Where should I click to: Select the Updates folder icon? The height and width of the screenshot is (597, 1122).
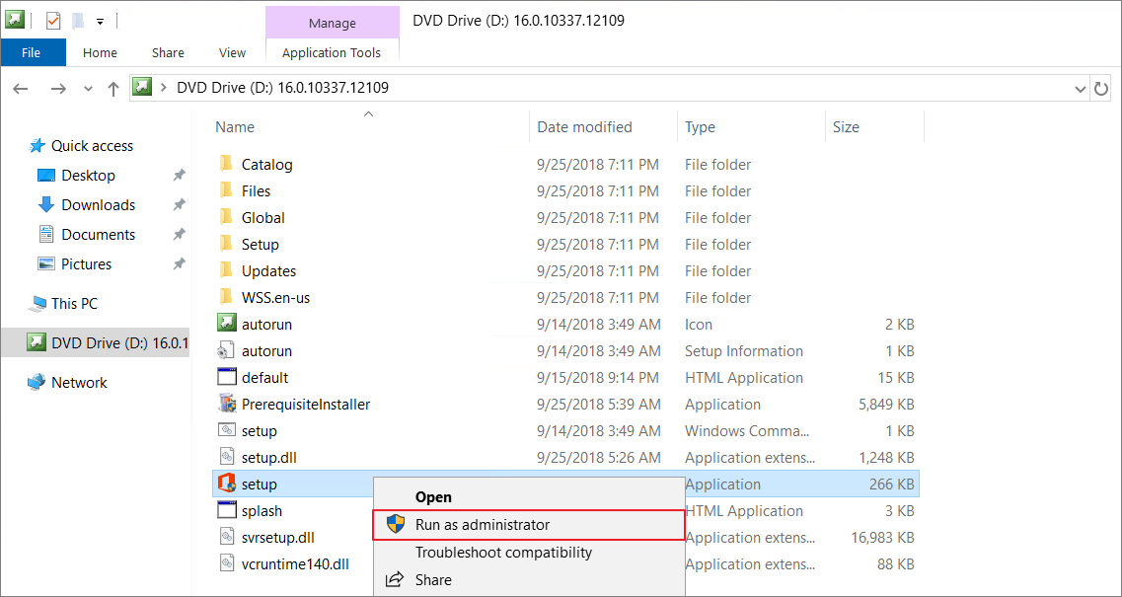(226, 270)
